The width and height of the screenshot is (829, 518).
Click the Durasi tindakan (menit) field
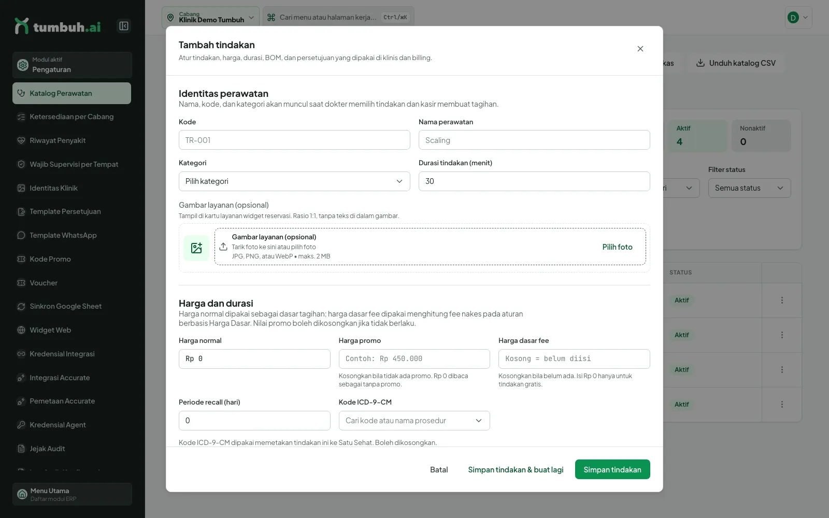pyautogui.click(x=534, y=181)
